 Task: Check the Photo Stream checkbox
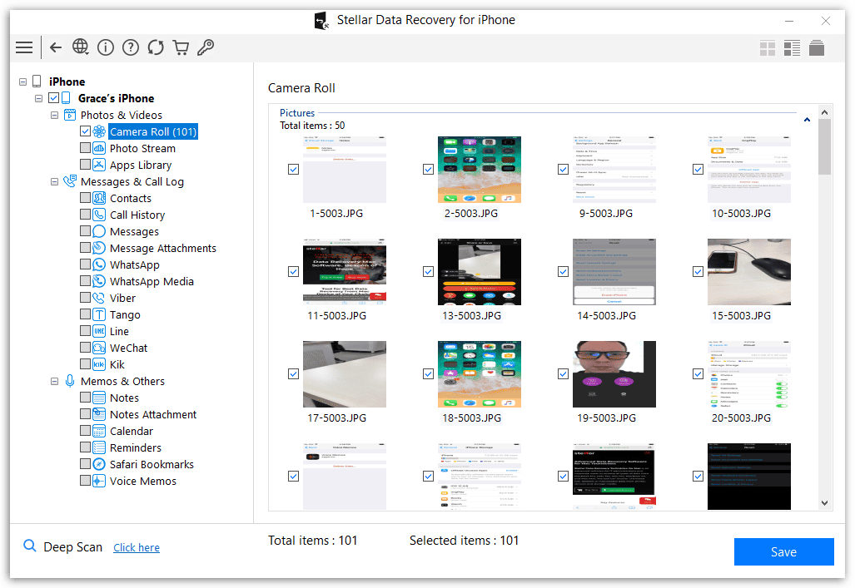click(85, 148)
